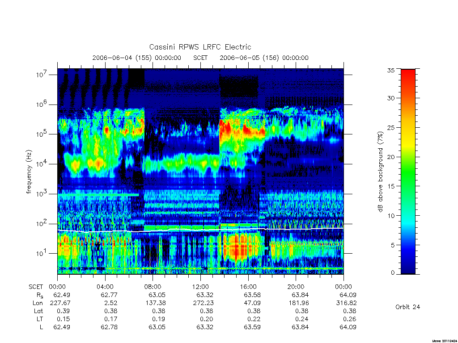458x343 pixels.
Task: Click the 'dB above background (7%)' label
Action: [380, 172]
